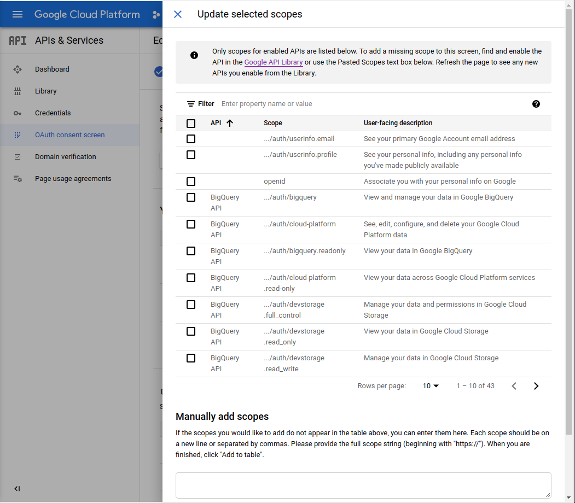575x503 pixels.
Task: Click 'Associate you with your personal info on Google'
Action: [439, 182]
